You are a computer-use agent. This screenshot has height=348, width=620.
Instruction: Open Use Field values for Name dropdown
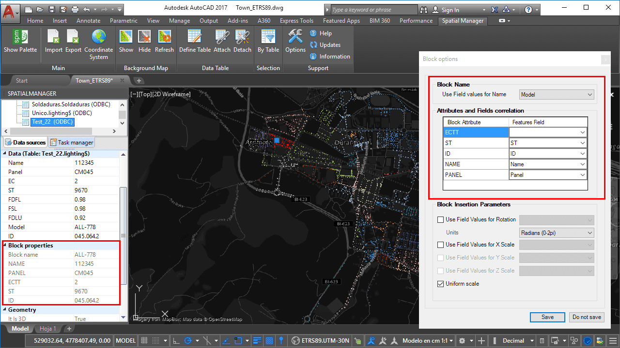(557, 95)
